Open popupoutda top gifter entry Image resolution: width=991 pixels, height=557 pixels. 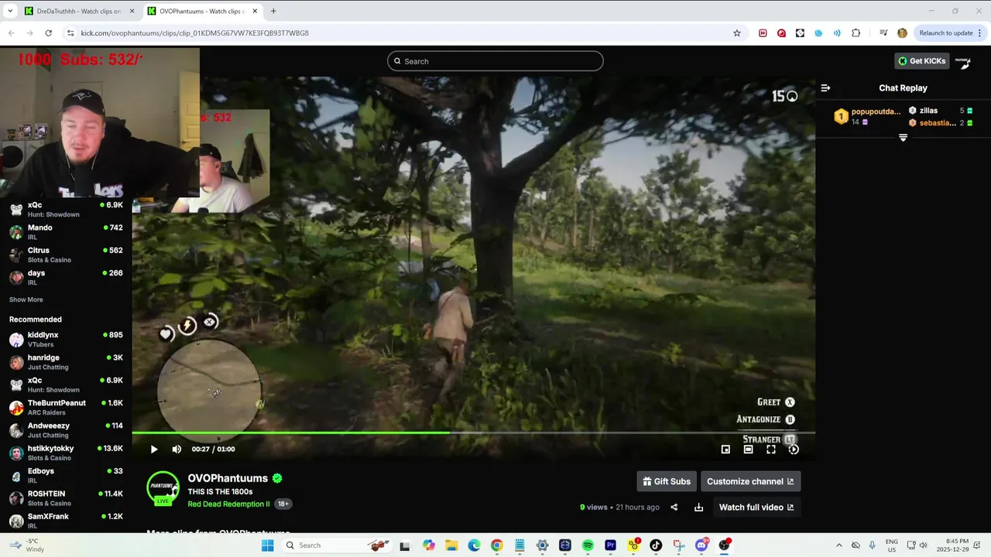click(867, 116)
